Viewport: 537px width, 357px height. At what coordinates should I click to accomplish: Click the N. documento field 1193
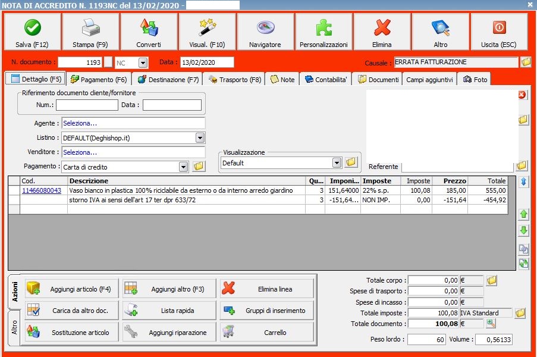click(80, 62)
